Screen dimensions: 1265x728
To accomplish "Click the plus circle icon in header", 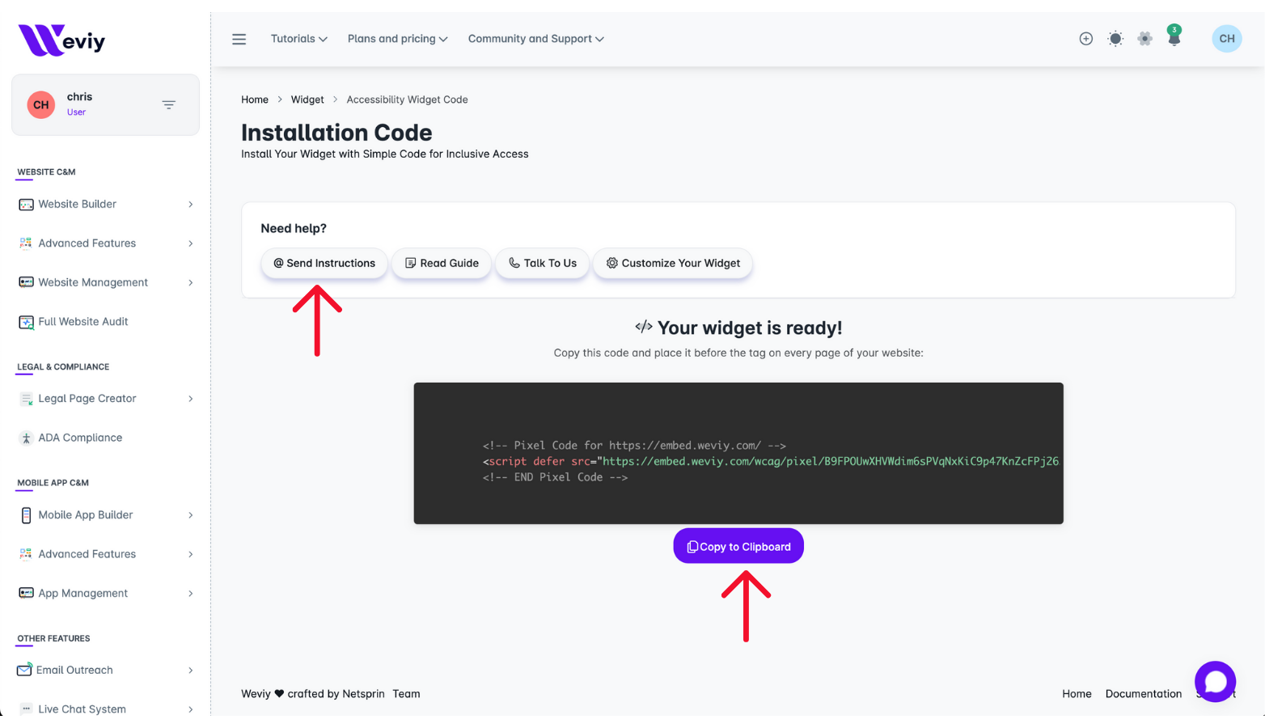I will (1086, 39).
